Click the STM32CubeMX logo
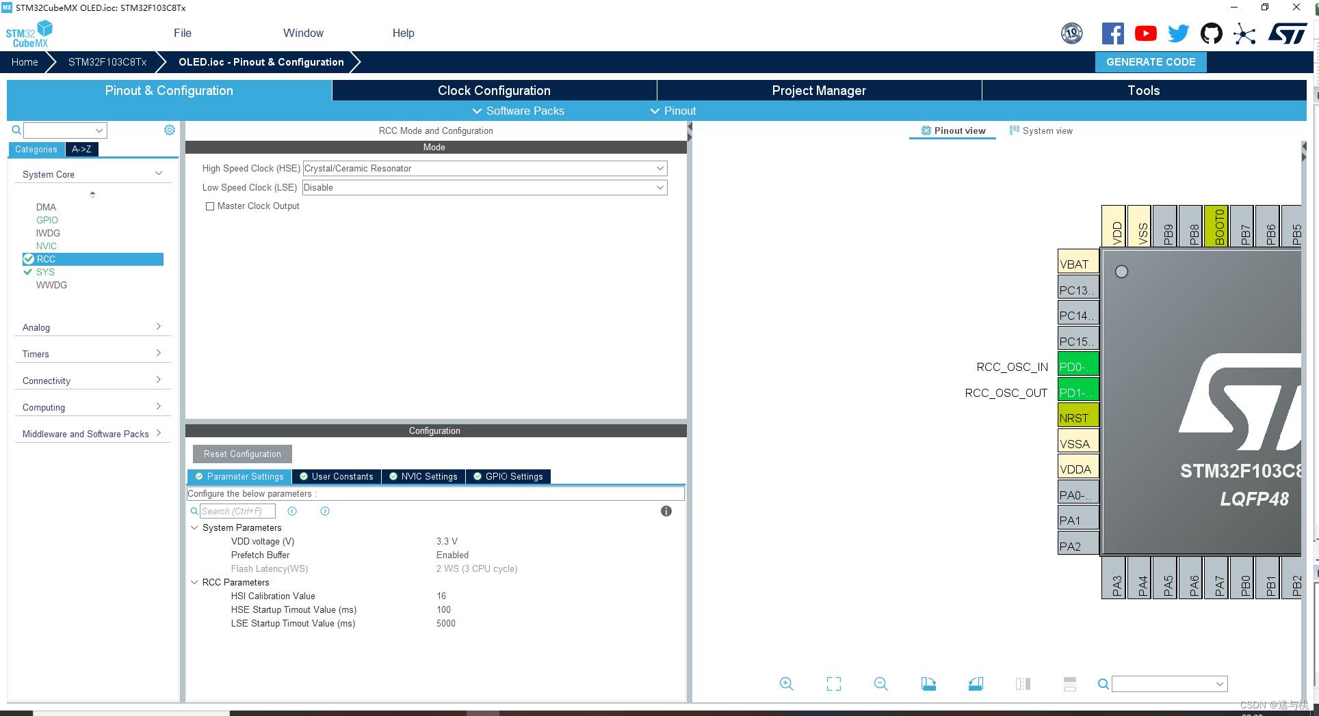Viewport: 1319px width, 716px height. coord(29,34)
